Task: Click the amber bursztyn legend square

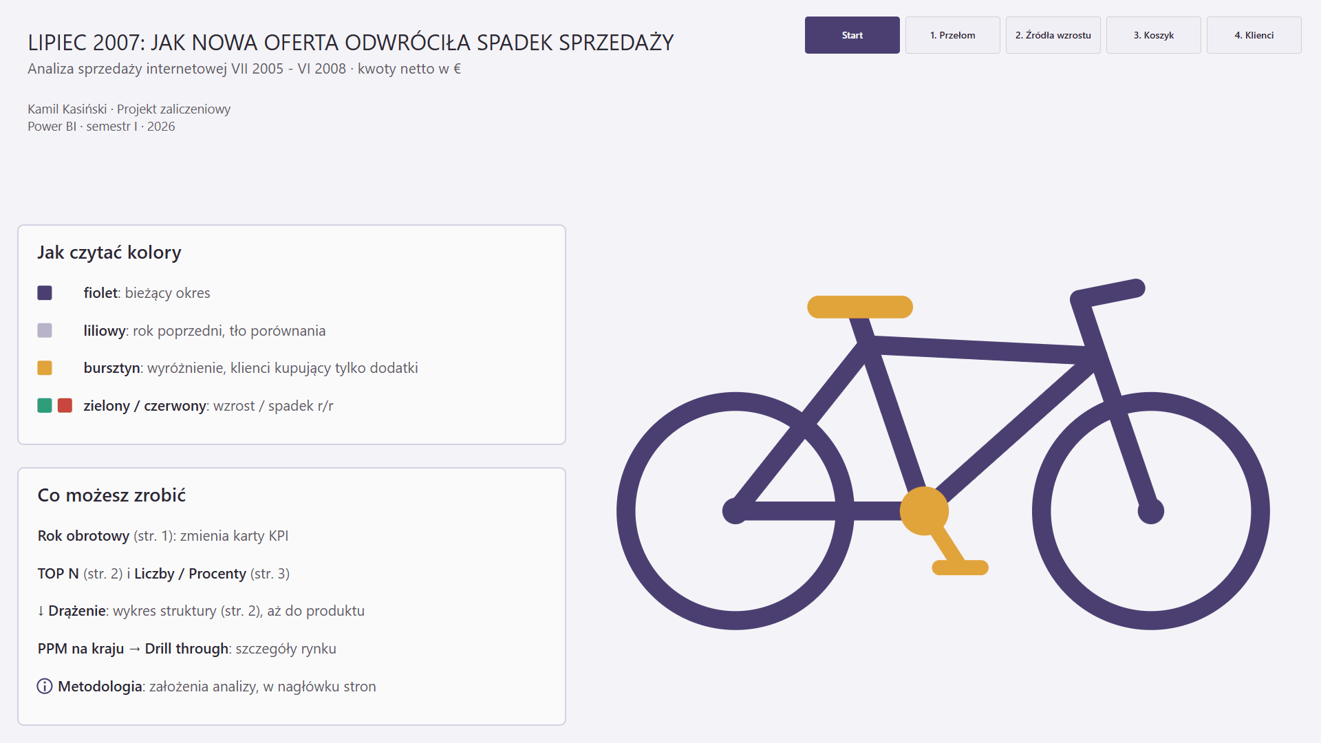Action: pyautogui.click(x=45, y=368)
